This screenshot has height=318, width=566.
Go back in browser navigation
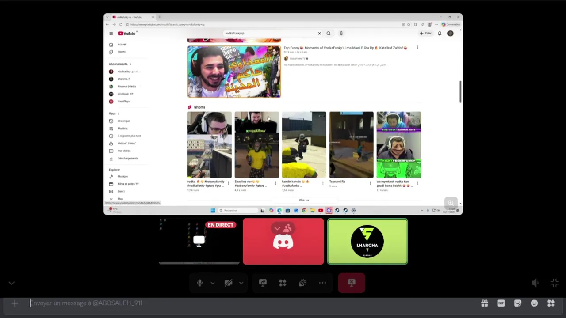pyautogui.click(x=107, y=24)
